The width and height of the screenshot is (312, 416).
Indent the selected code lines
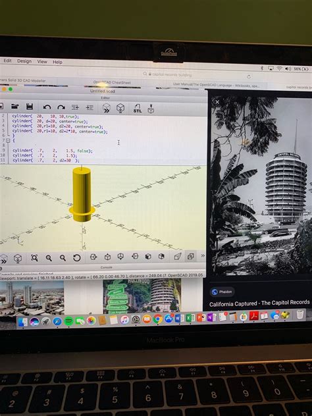[x=90, y=107]
